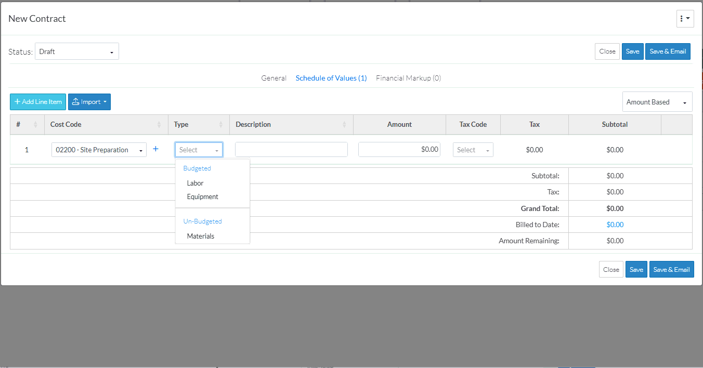
Task: Click the blue plus icon beside Cost Code
Action: click(x=155, y=149)
